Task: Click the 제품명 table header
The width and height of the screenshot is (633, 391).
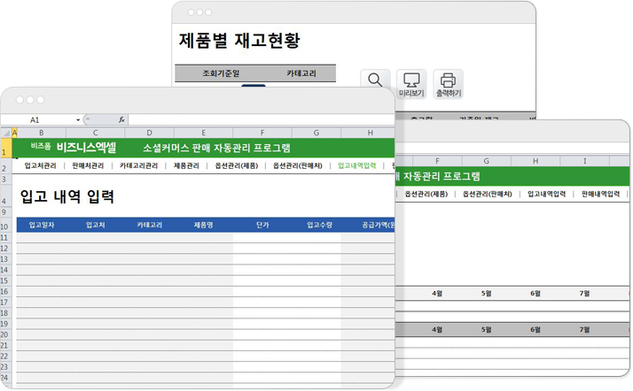Action: [x=204, y=225]
